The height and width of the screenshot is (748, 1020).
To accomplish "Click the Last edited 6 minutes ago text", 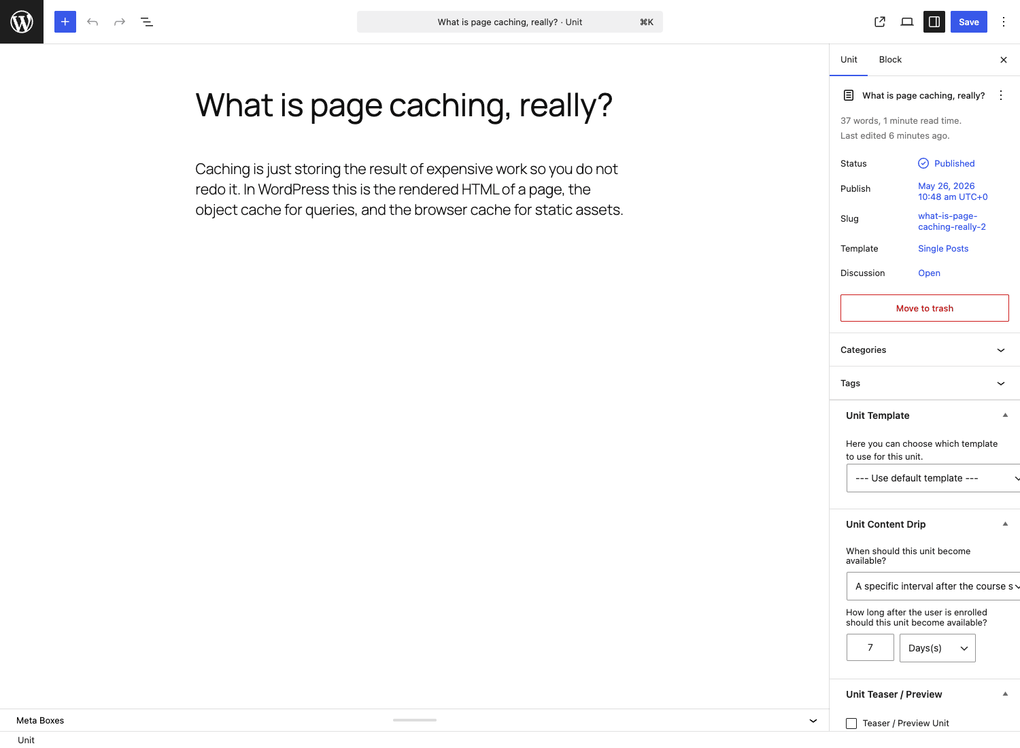I will coord(895,135).
